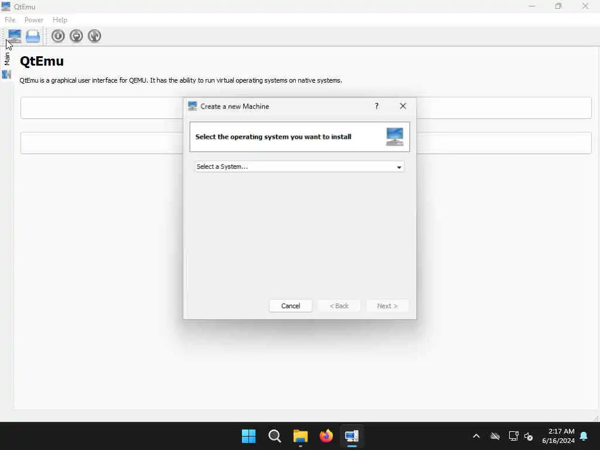This screenshot has width=600, height=450.
Task: Open the Help menu
Action: coord(60,20)
